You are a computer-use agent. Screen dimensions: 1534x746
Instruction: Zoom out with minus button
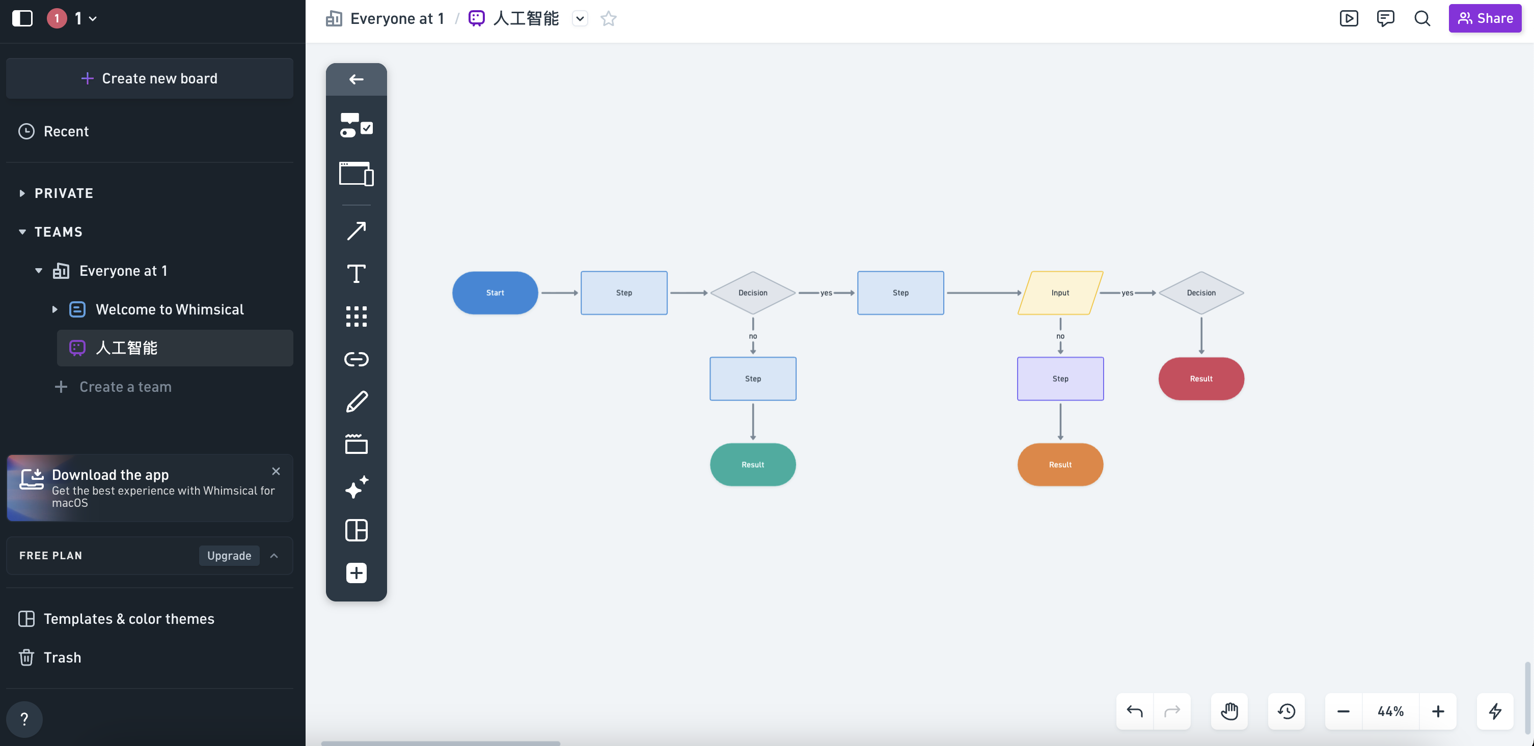[1344, 711]
